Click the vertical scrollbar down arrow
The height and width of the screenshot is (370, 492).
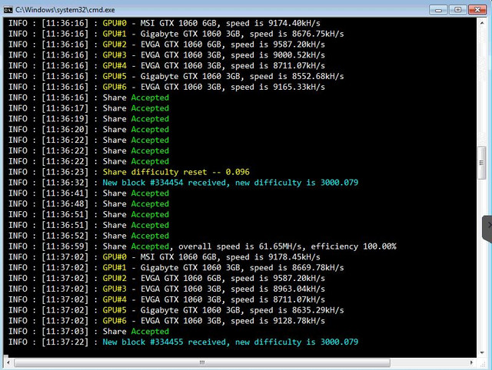482,353
